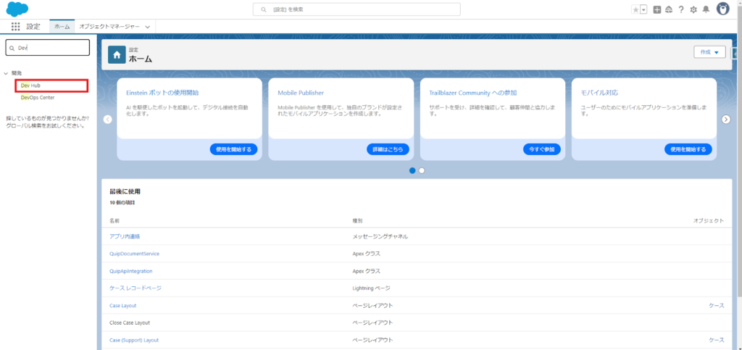742x350 pixels.
Task: Open the ケース レコードページ link
Action: pyautogui.click(x=136, y=288)
